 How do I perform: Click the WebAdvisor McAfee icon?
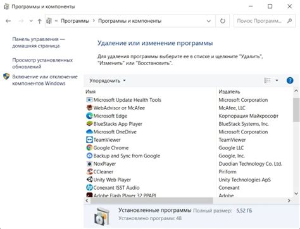tap(89, 108)
